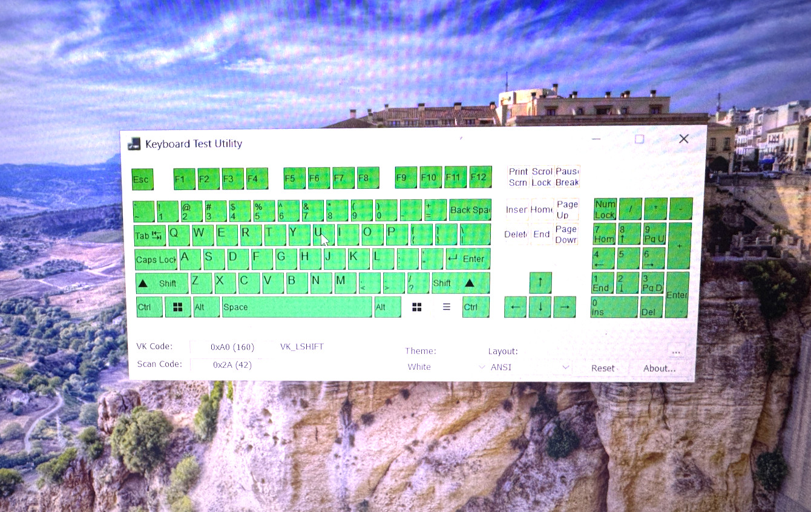This screenshot has height=512, width=811.
Task: Click the up arrow key
Action: pos(540,282)
